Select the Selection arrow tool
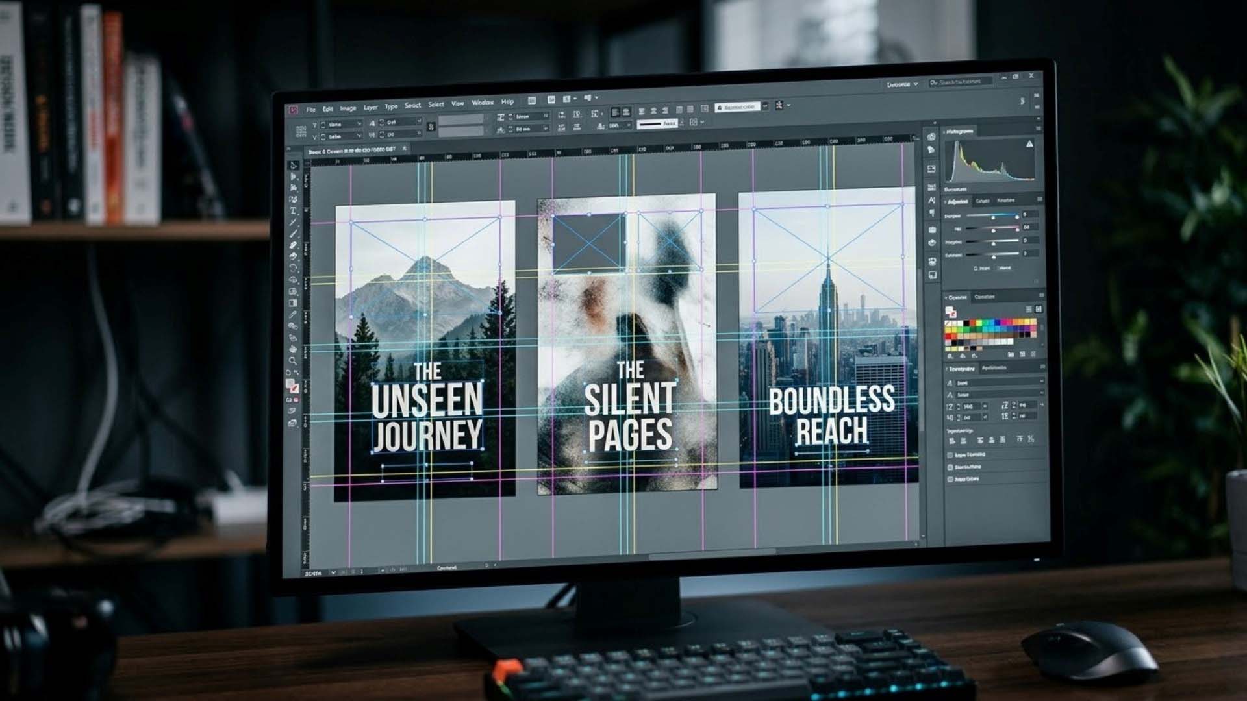This screenshot has width=1247, height=701. (293, 166)
